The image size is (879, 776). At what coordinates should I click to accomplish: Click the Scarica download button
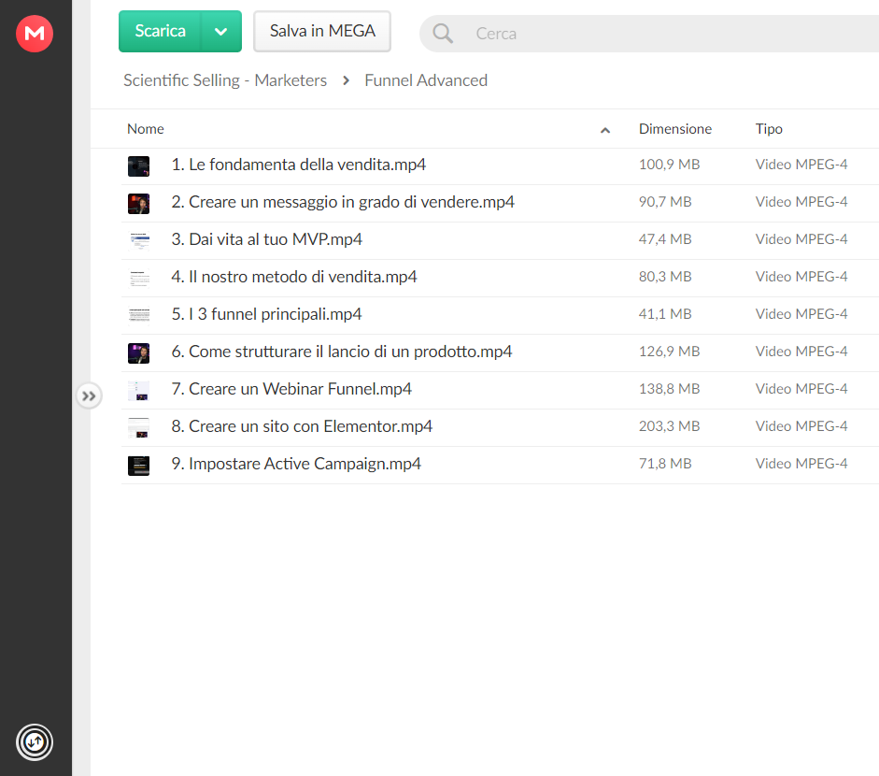pos(161,32)
